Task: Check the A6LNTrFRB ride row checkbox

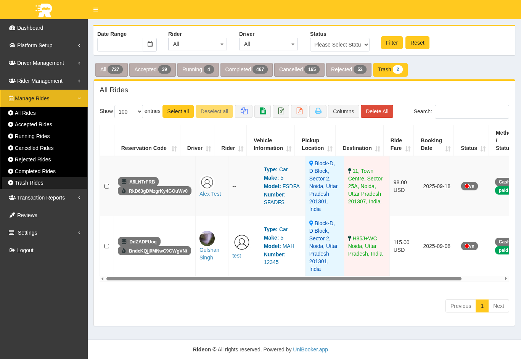Action: click(107, 186)
